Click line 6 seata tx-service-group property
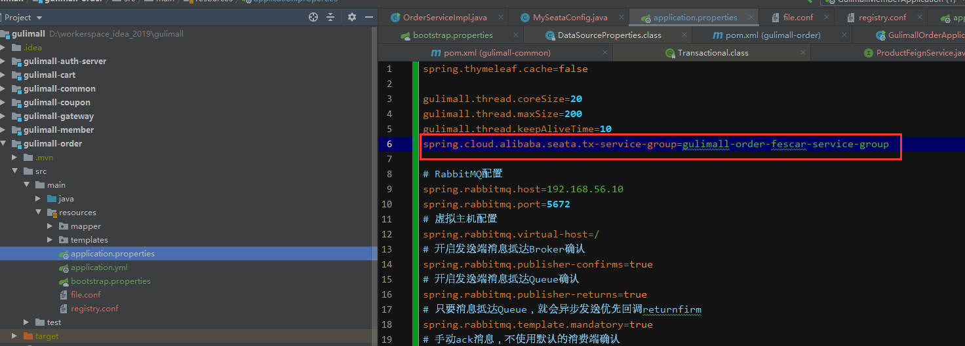The height and width of the screenshot is (346, 965). point(656,144)
